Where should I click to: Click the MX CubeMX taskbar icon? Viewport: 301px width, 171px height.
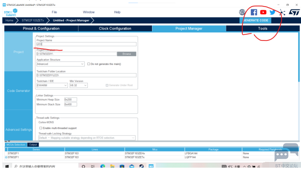[151, 166]
